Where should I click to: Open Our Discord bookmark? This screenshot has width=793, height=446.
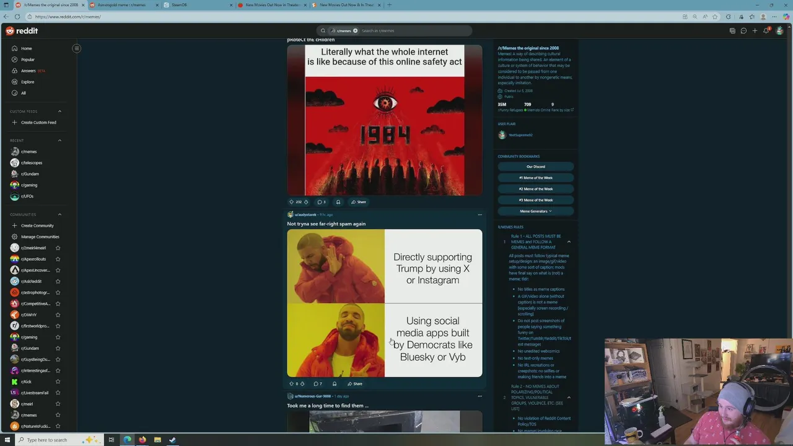point(536,167)
